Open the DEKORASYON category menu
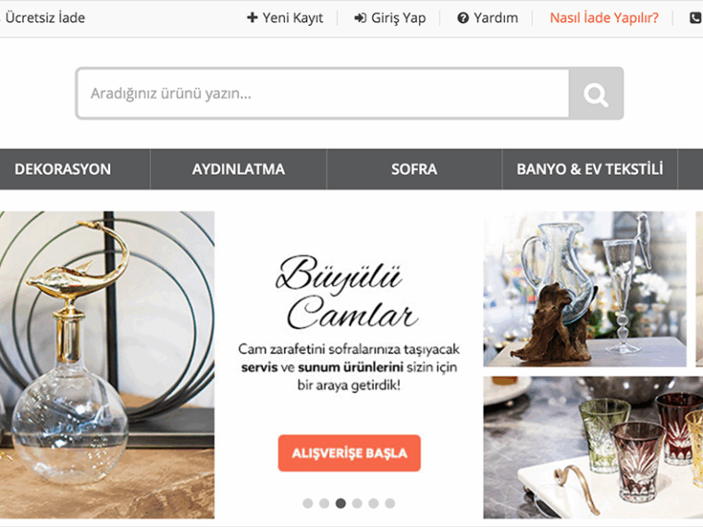This screenshot has width=703, height=527. coord(63,169)
